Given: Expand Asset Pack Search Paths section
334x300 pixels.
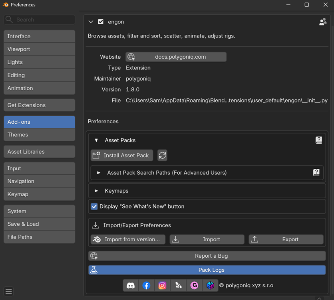Looking at the screenshot, I should tap(99, 173).
